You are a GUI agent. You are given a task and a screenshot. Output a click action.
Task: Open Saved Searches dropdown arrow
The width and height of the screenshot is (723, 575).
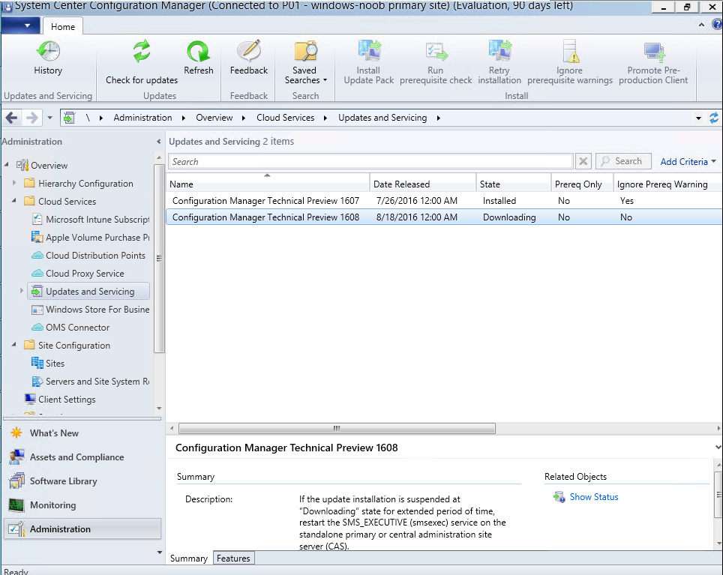pos(325,80)
